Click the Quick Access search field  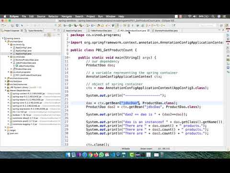[x=207, y=25]
